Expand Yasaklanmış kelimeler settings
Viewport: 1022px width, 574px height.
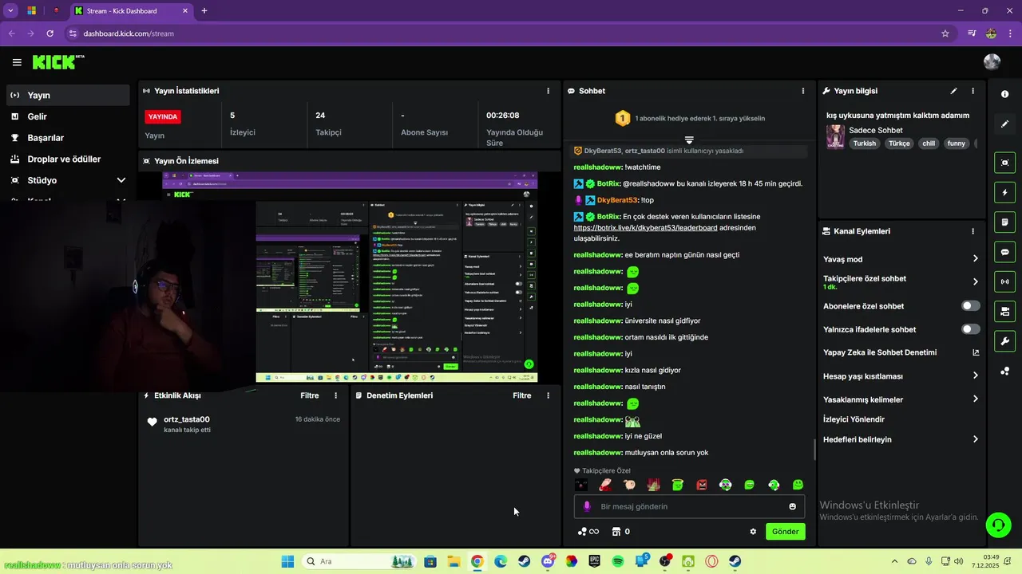[x=975, y=399]
